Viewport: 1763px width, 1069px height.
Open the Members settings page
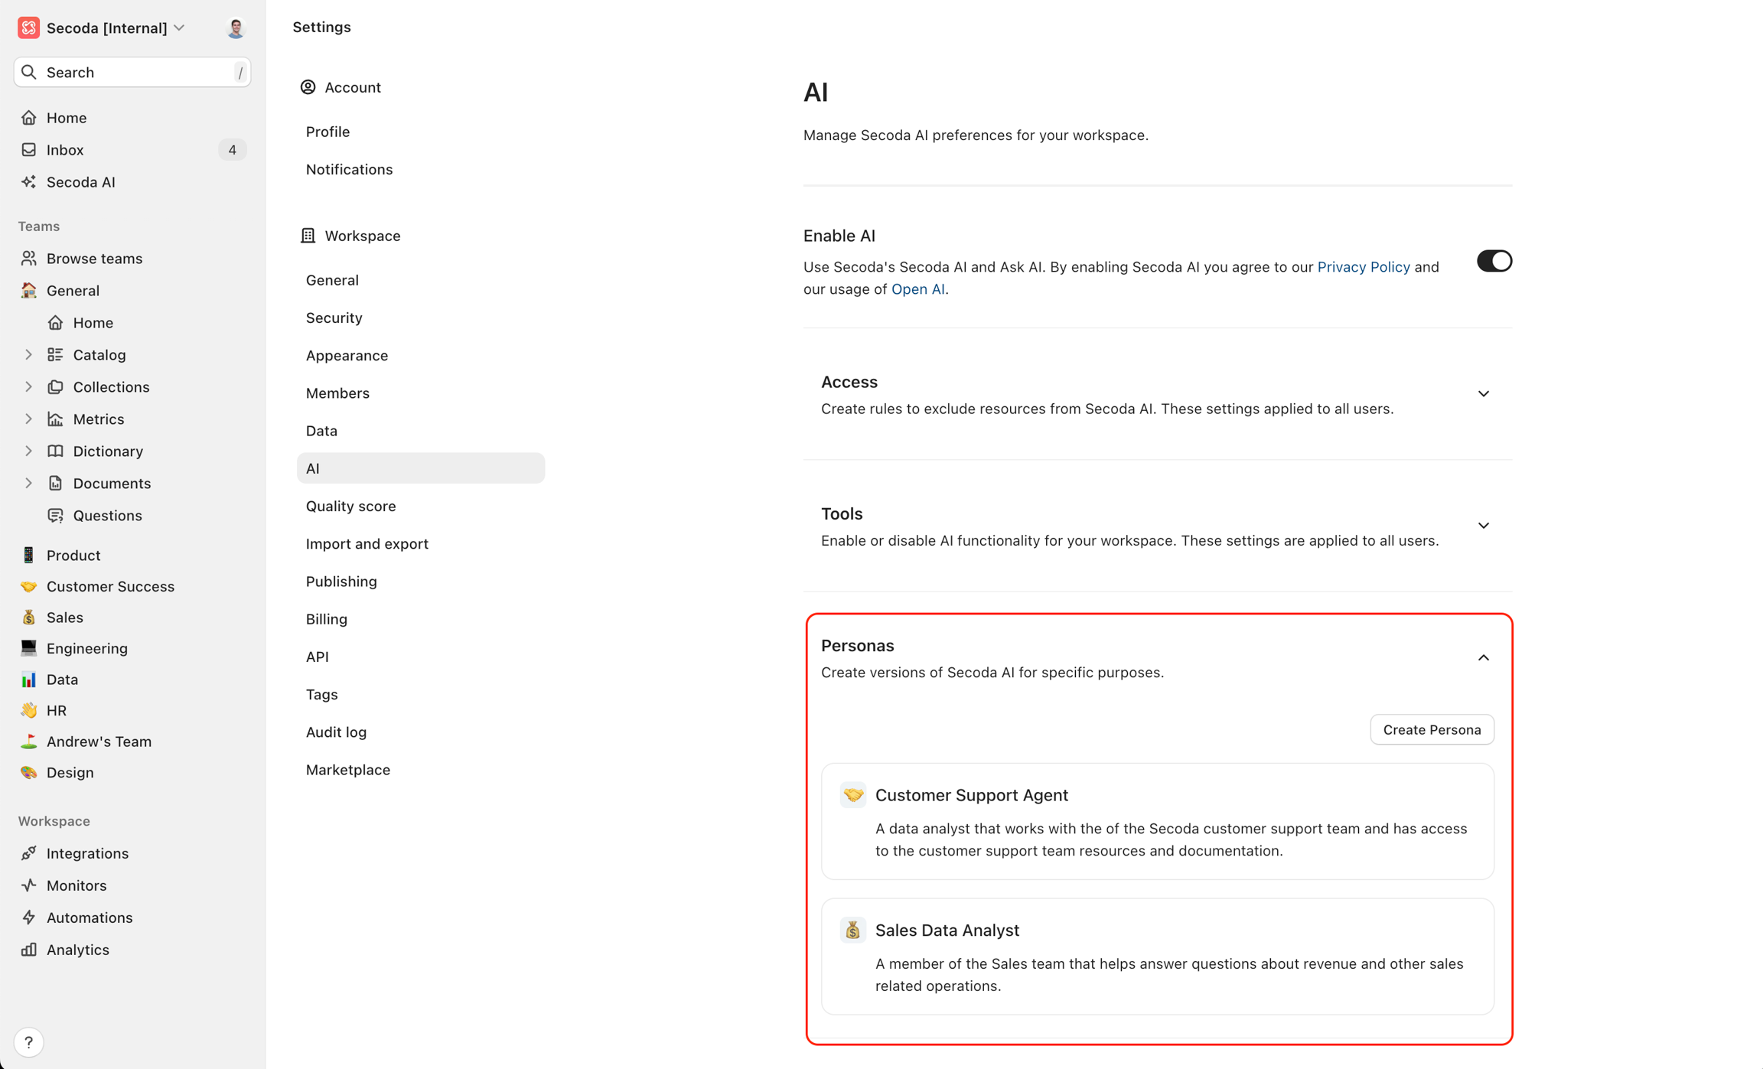(x=337, y=393)
